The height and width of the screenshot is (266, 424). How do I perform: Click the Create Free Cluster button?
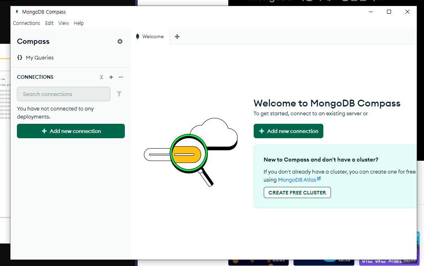click(x=297, y=192)
